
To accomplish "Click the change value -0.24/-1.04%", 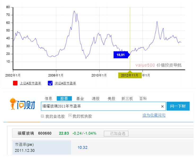I will 84,133.
